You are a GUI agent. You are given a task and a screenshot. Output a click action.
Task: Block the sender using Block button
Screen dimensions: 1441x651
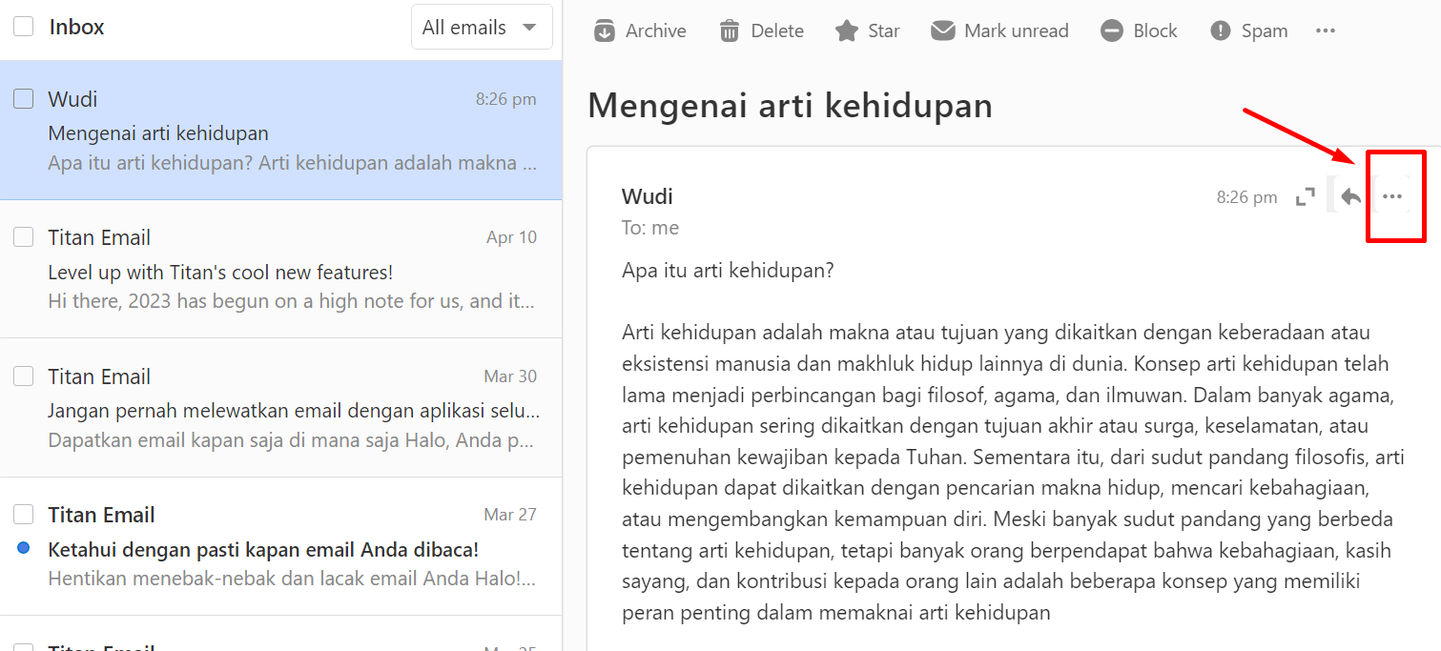(1139, 31)
